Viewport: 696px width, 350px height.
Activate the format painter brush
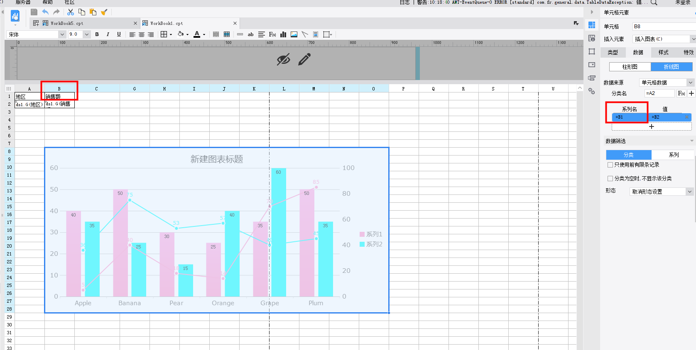click(x=104, y=12)
